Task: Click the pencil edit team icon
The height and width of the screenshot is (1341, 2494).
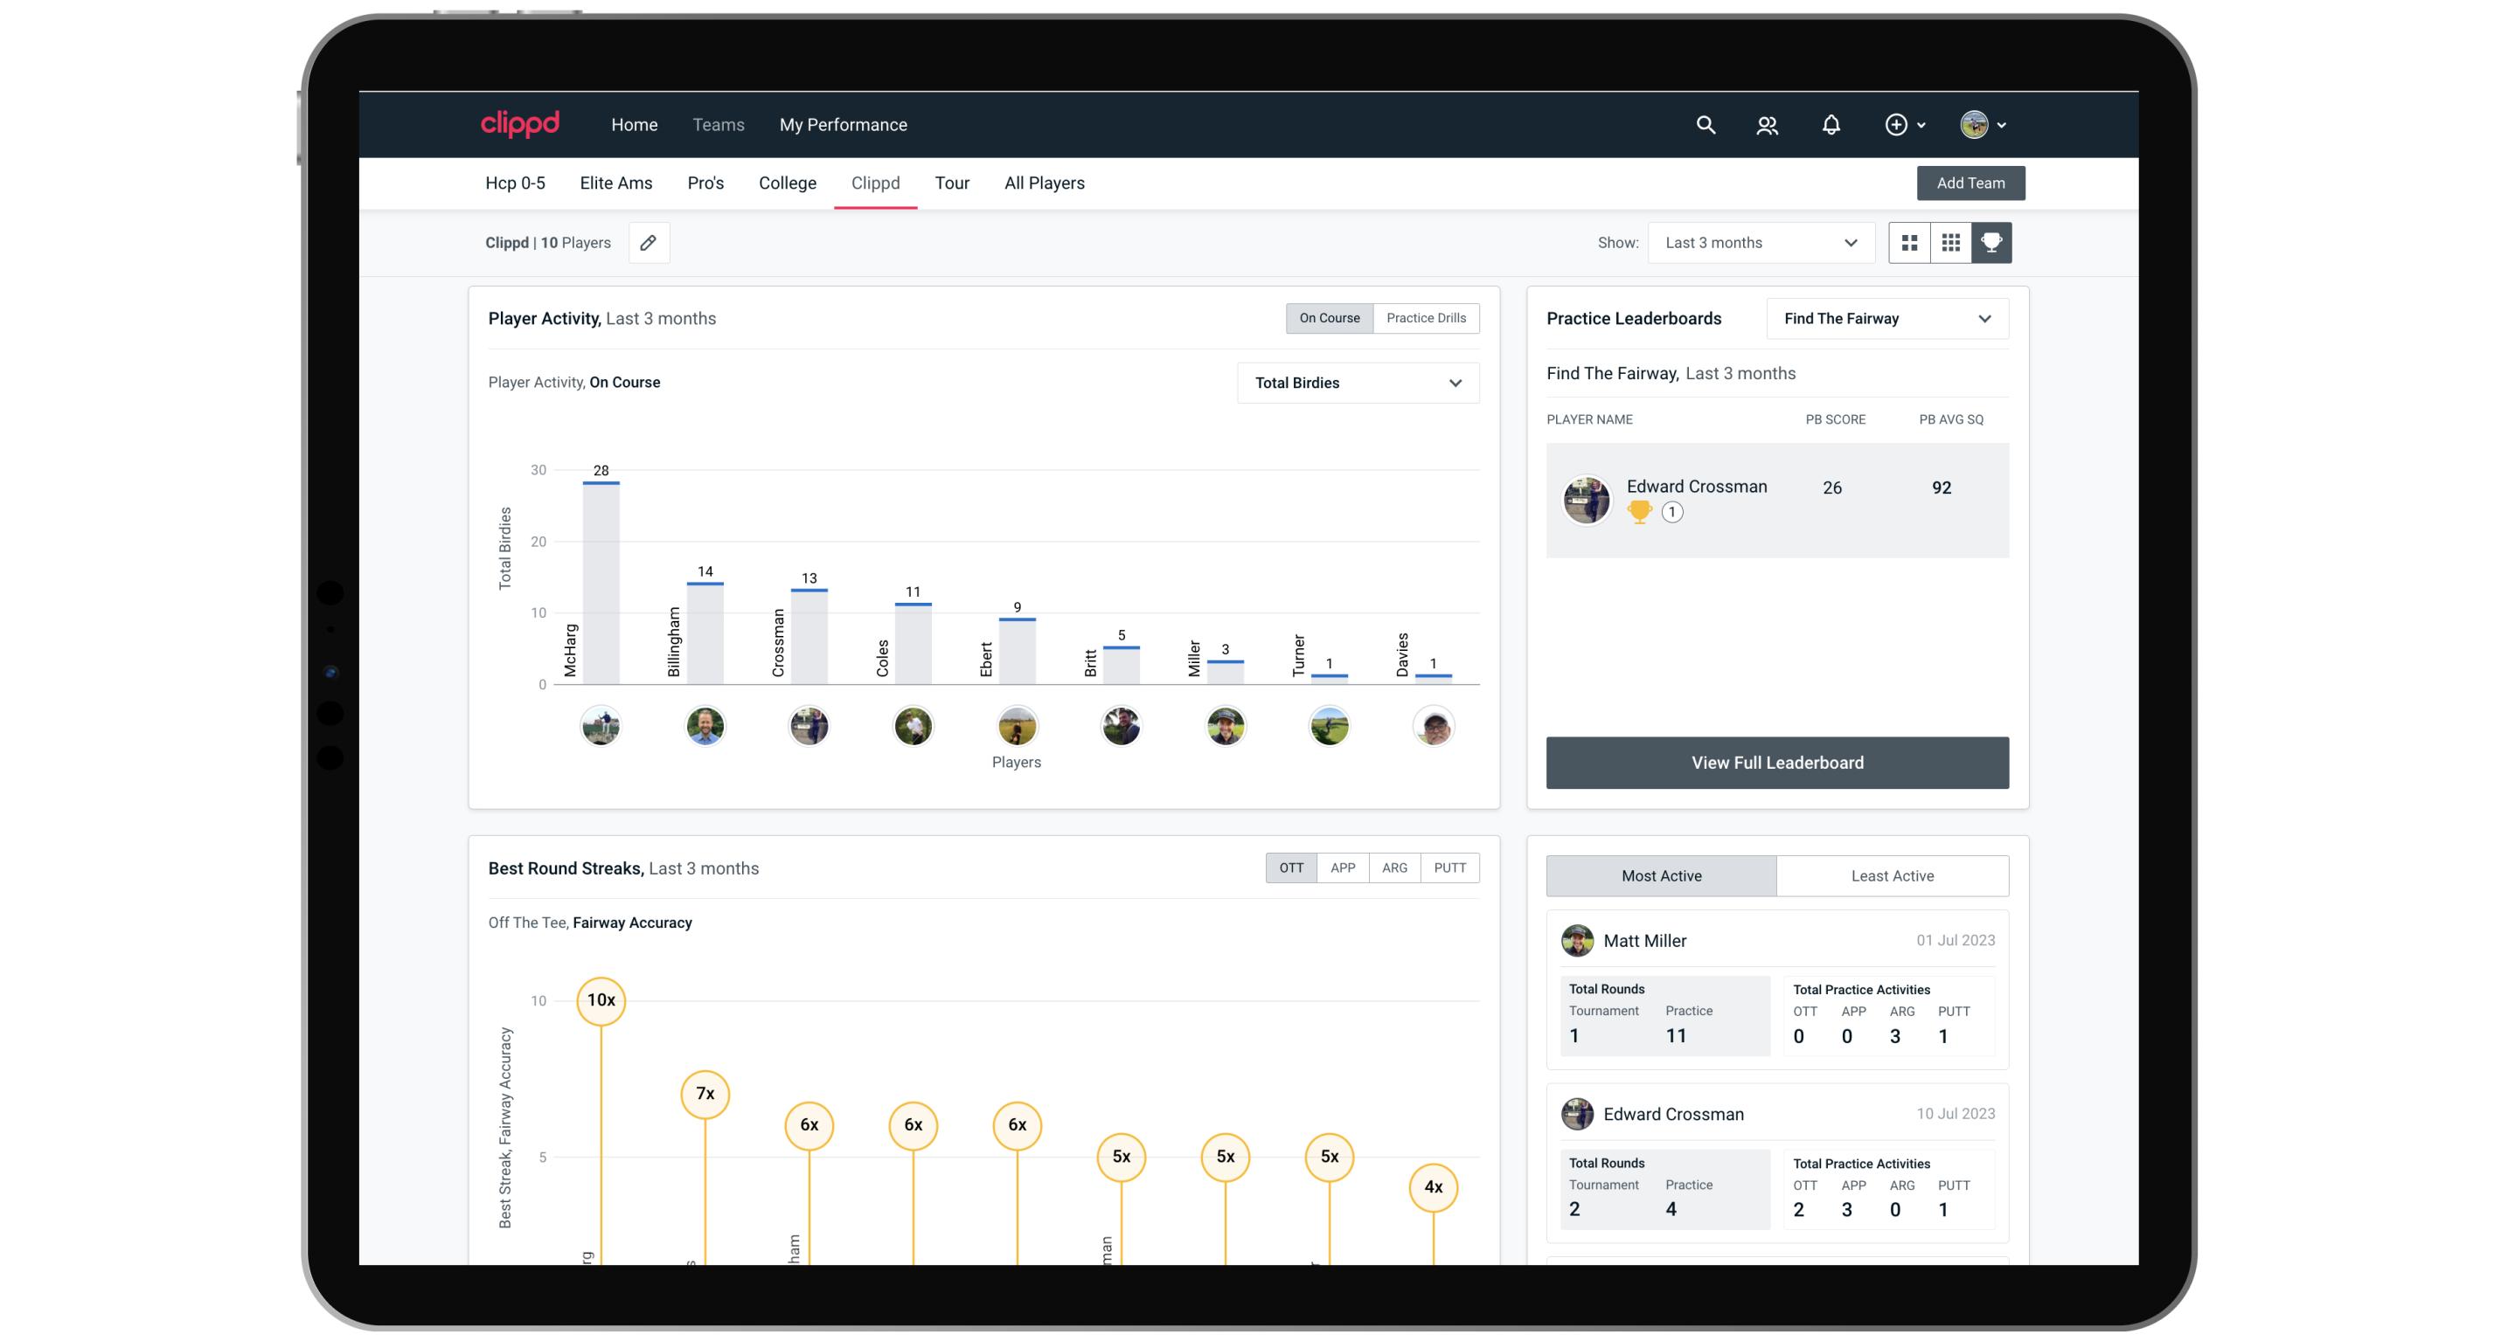Action: pos(649,243)
